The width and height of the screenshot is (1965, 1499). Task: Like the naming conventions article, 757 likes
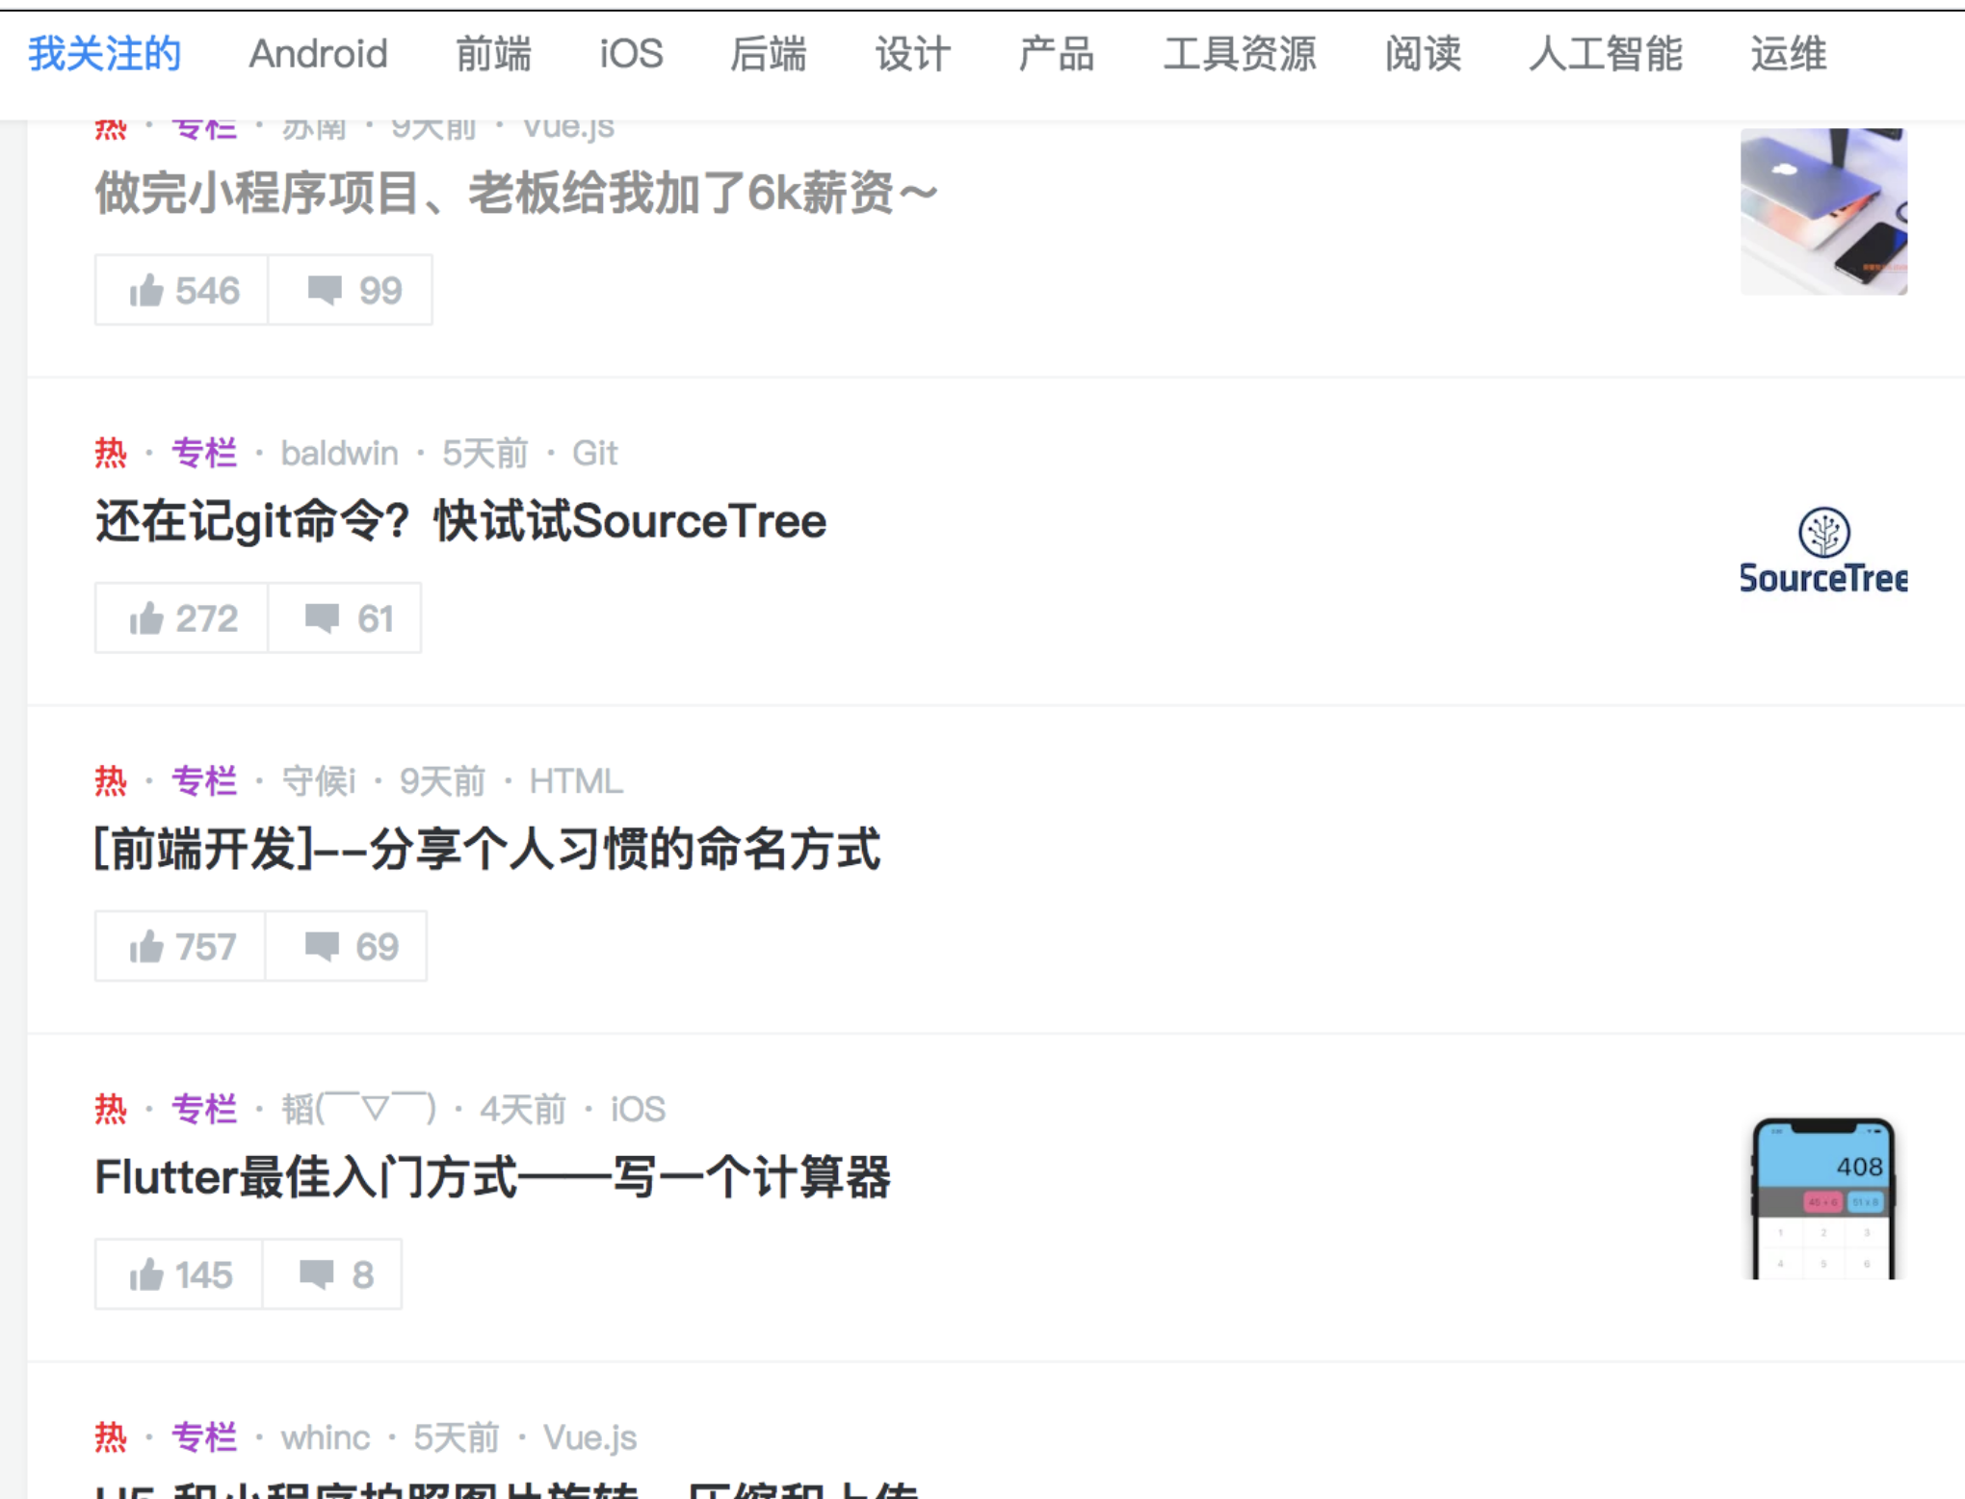[180, 946]
